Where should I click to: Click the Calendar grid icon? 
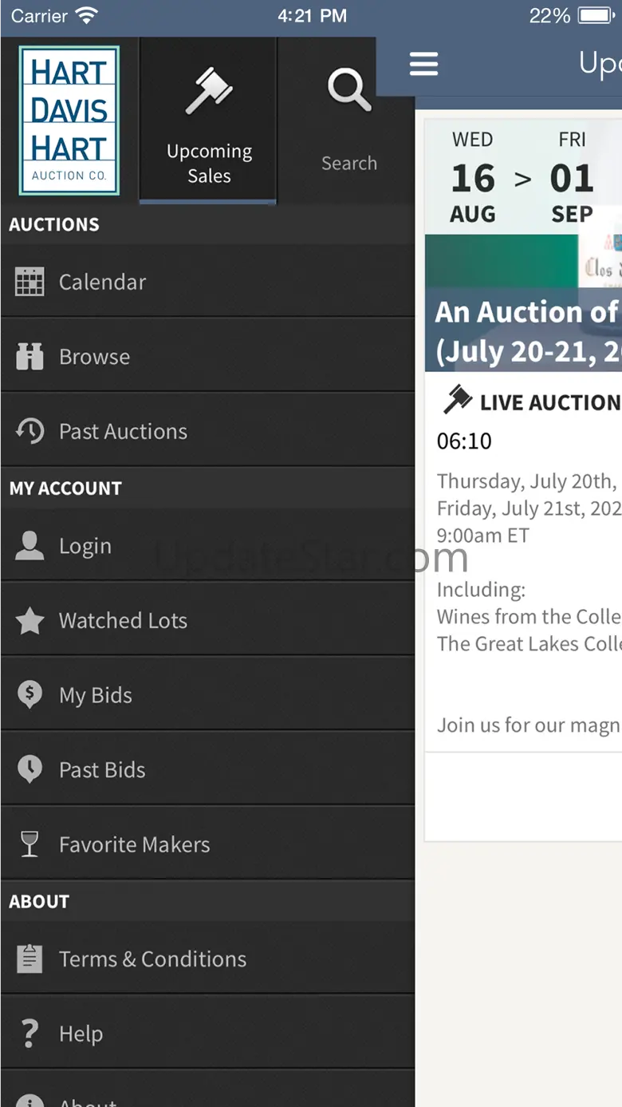[30, 282]
